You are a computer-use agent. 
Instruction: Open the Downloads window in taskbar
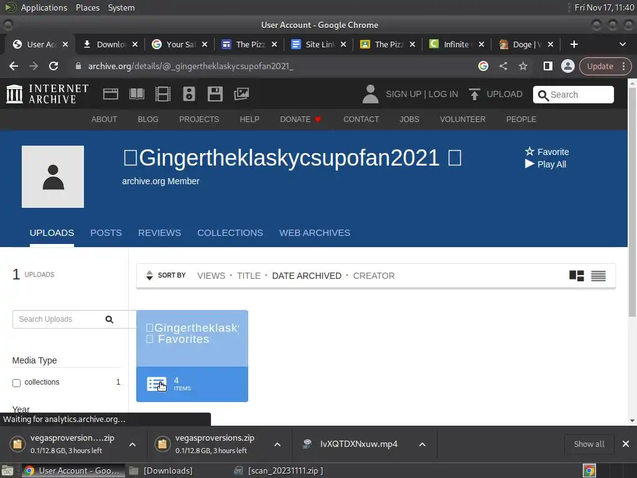tap(161, 471)
